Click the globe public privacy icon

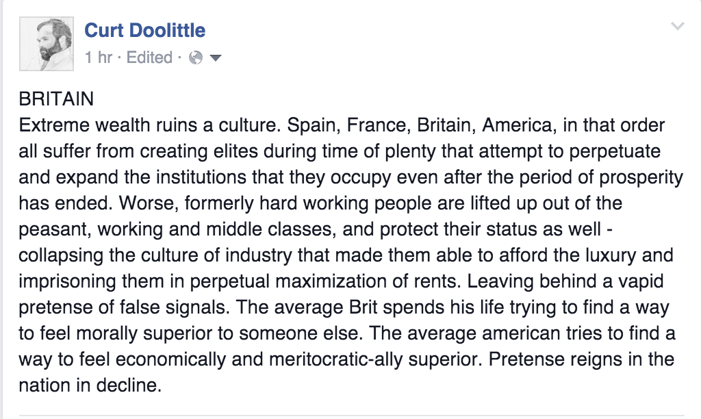pyautogui.click(x=196, y=58)
